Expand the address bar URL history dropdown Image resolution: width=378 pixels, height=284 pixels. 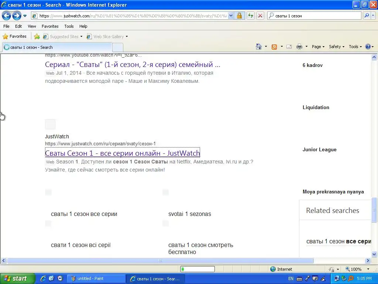[231, 16]
